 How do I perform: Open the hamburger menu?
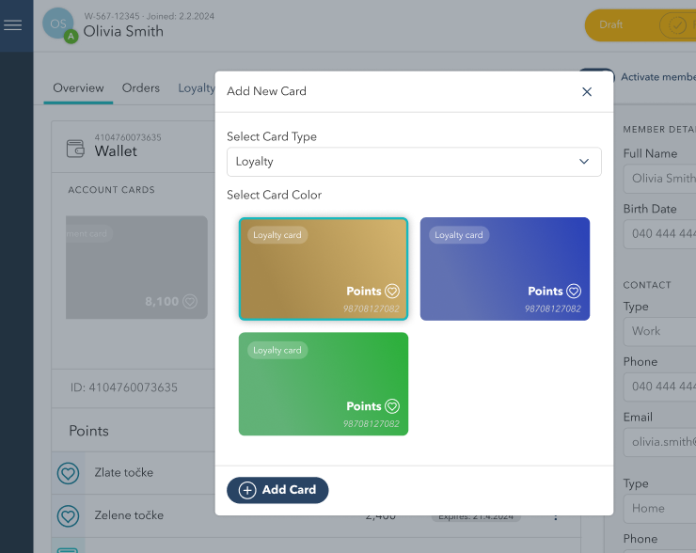[13, 25]
